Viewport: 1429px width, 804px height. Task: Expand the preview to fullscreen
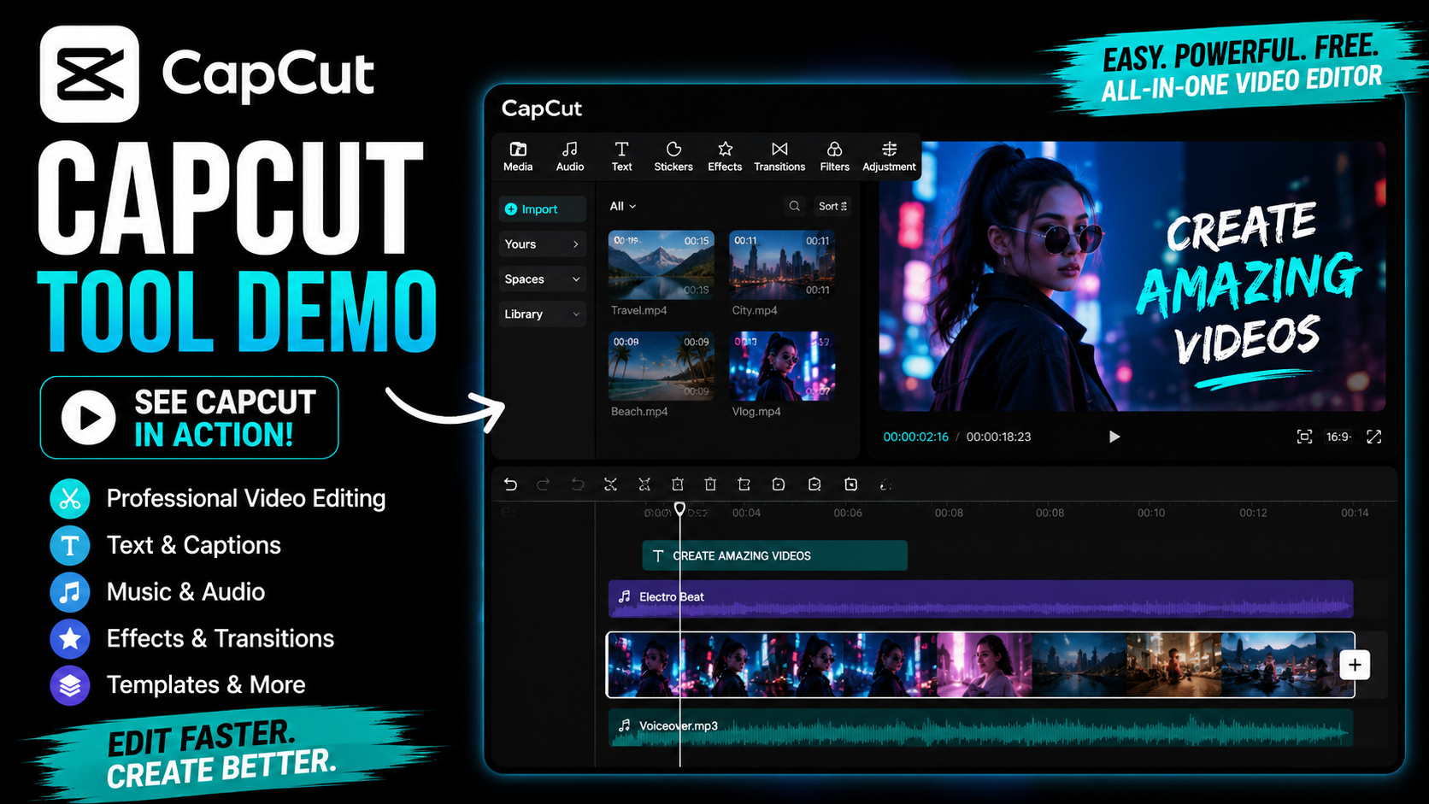click(x=1374, y=437)
